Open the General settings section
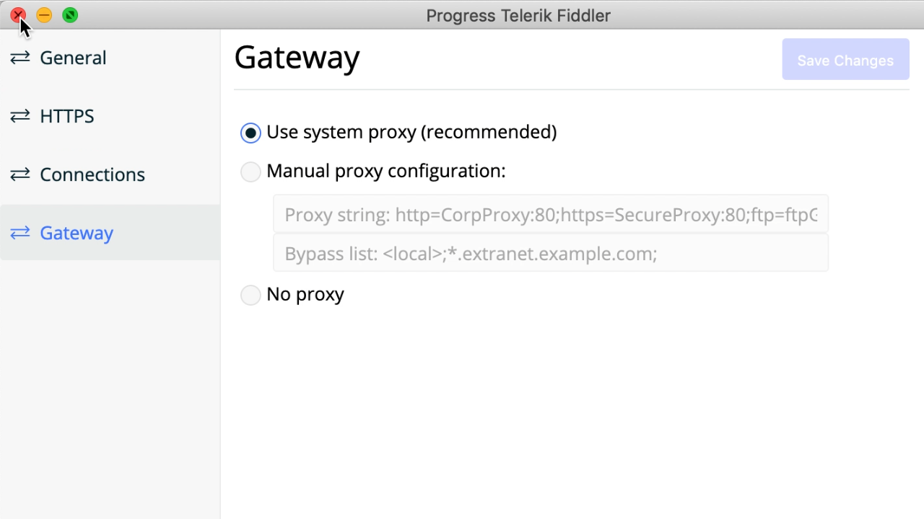 [x=73, y=58]
